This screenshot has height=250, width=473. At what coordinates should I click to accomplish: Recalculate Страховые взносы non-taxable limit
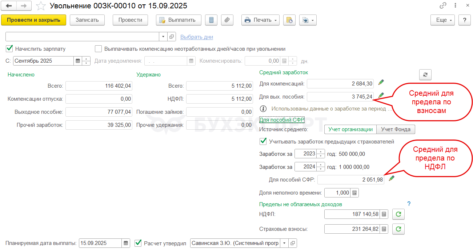tap(398, 229)
